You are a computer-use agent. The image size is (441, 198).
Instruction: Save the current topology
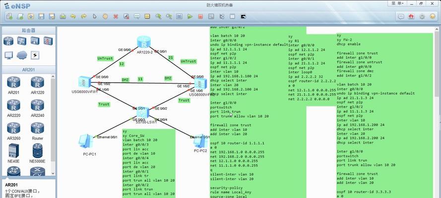click(x=41, y=16)
